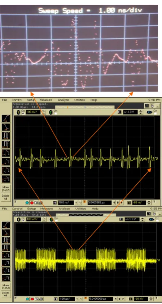Select fall time measurement in 1.00 µs/ window
Image resolution: width=162 pixels, height=304 pixels.
(x=6, y=232)
